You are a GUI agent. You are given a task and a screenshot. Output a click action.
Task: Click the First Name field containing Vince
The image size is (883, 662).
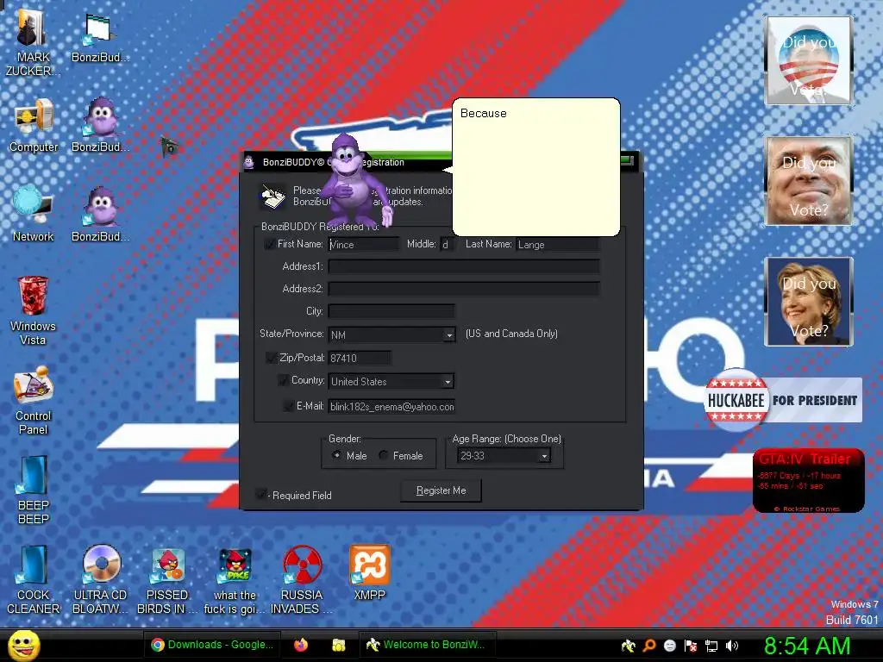click(x=363, y=244)
